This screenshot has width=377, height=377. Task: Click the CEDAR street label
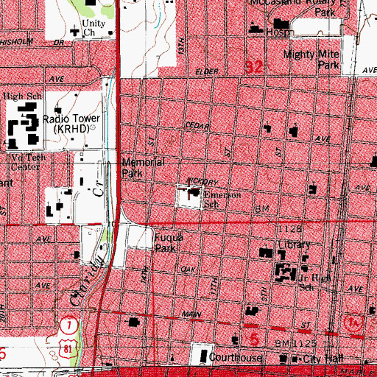click(x=197, y=126)
